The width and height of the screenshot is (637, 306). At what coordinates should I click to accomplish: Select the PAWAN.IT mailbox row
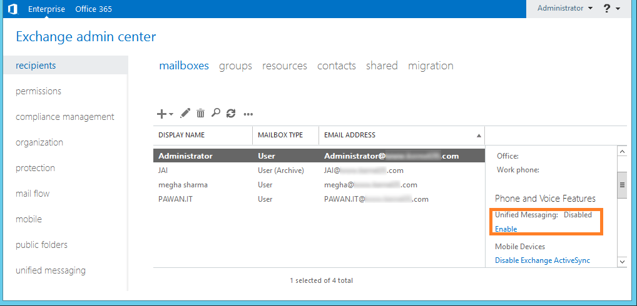[x=319, y=199]
